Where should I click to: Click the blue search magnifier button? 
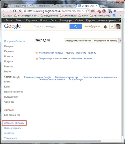75,26
